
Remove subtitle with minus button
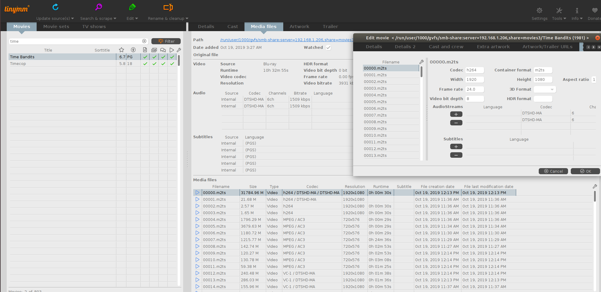456,155
